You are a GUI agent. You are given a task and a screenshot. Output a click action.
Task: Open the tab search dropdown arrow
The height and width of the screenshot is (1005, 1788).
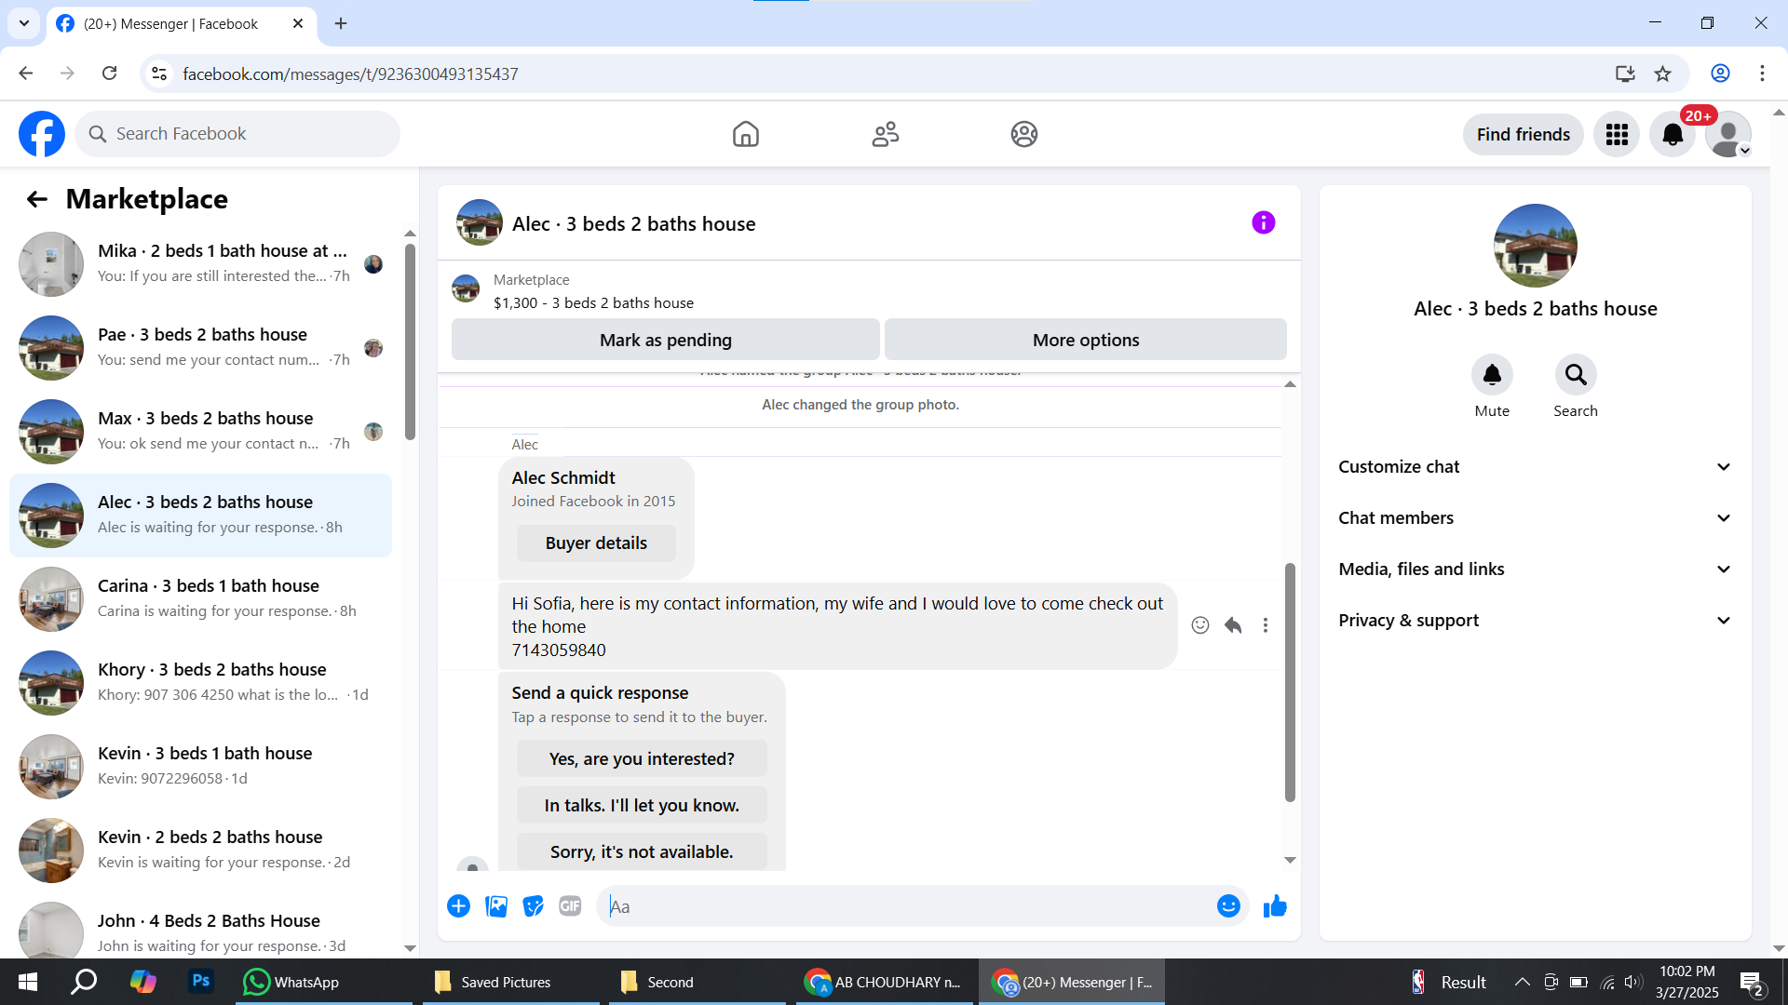point(24,23)
